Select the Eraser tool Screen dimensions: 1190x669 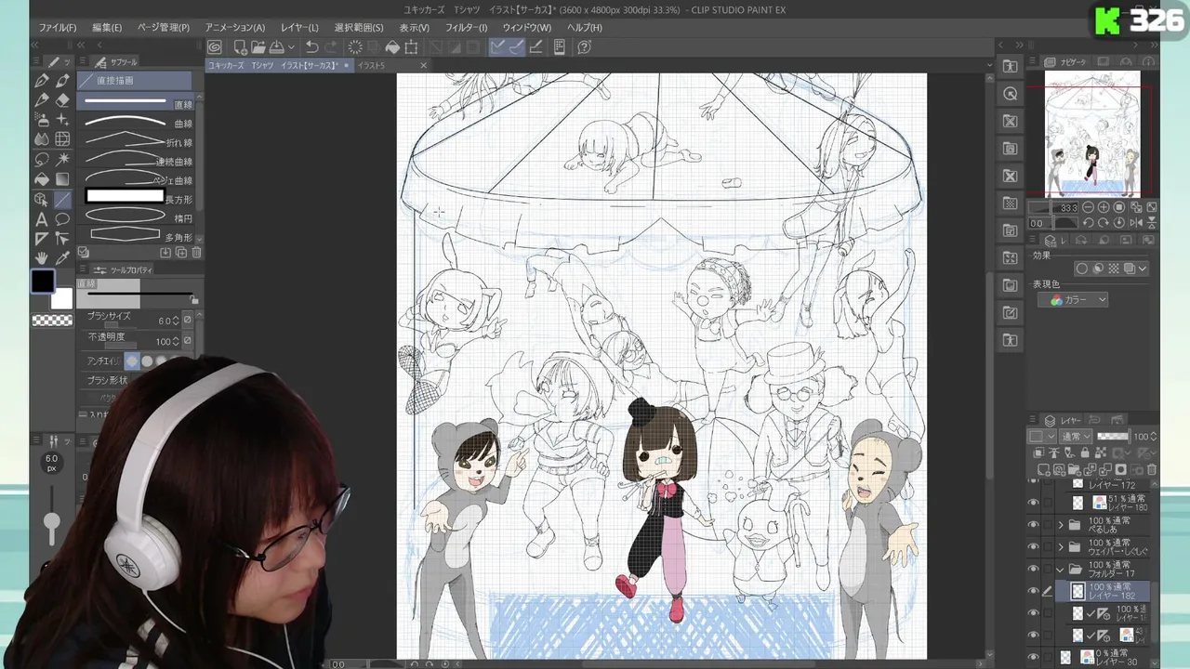point(62,100)
